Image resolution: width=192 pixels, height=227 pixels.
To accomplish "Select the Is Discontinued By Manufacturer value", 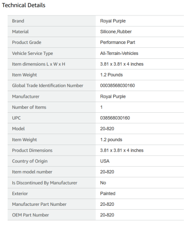I will point(103,183).
